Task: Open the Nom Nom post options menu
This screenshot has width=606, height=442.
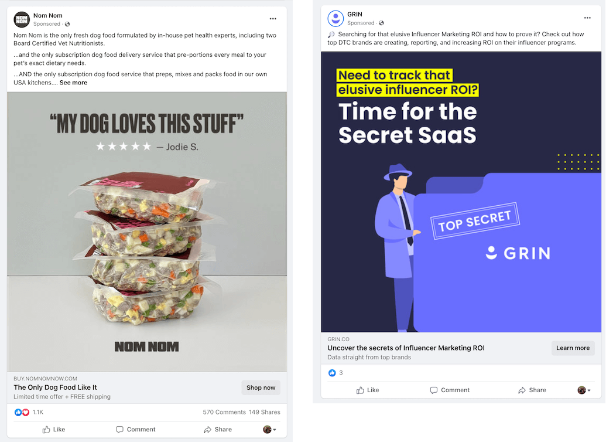Action: 273,19
